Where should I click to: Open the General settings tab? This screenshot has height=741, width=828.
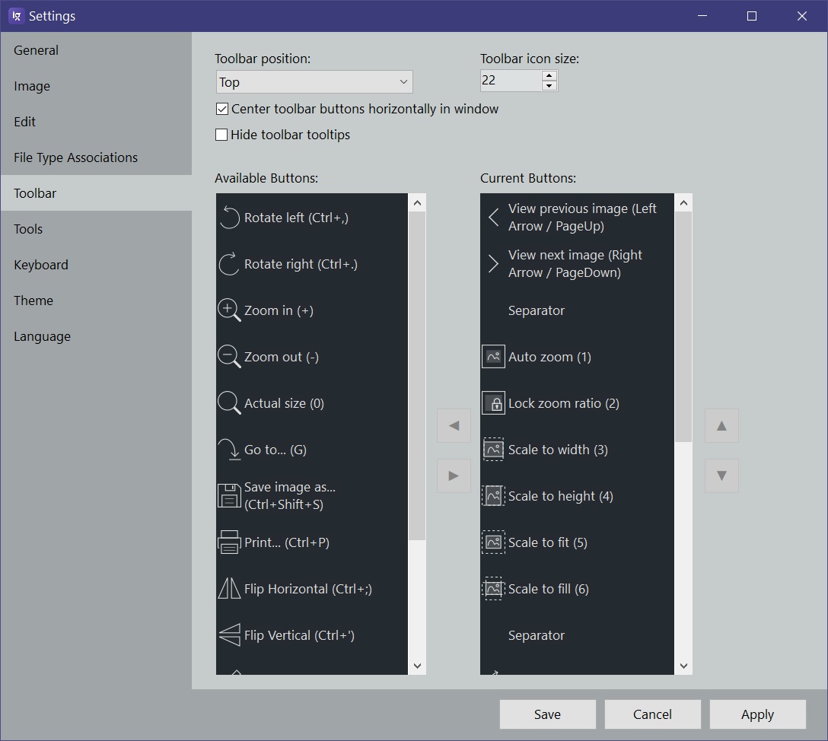click(96, 50)
